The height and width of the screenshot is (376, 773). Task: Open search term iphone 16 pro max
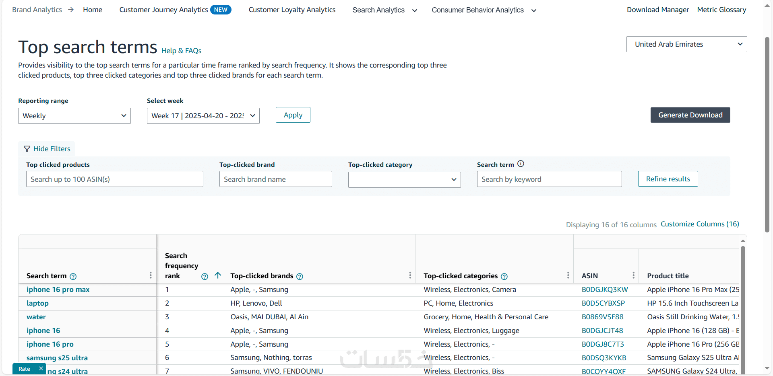coord(58,290)
